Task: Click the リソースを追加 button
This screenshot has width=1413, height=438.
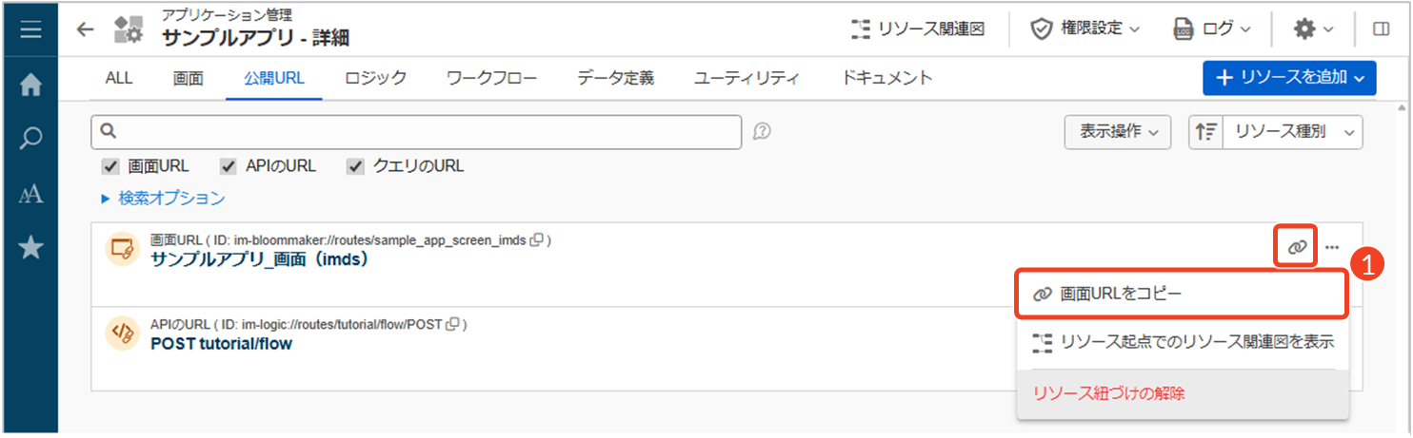Action: pos(1289,78)
